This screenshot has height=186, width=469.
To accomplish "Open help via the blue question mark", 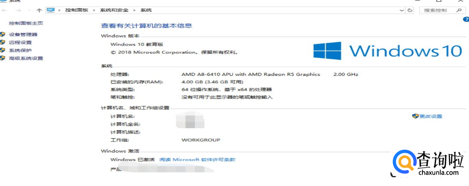I will 466,19.
